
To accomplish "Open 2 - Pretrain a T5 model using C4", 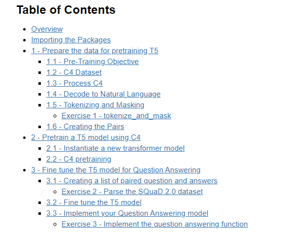I will point(86,137).
